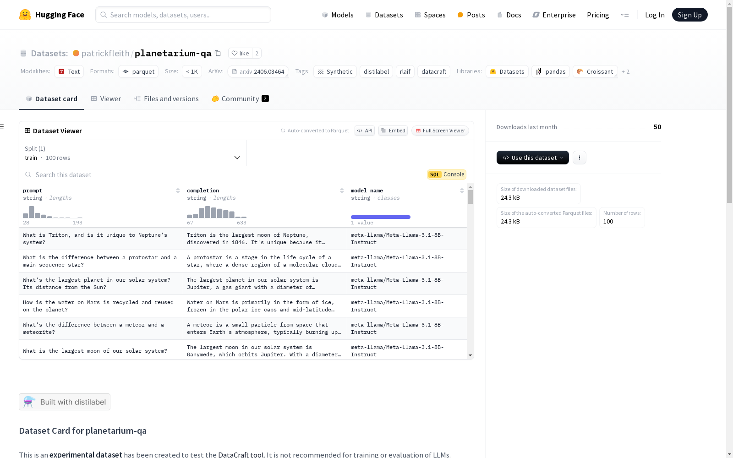Click the table scroll down arrow

point(470,355)
